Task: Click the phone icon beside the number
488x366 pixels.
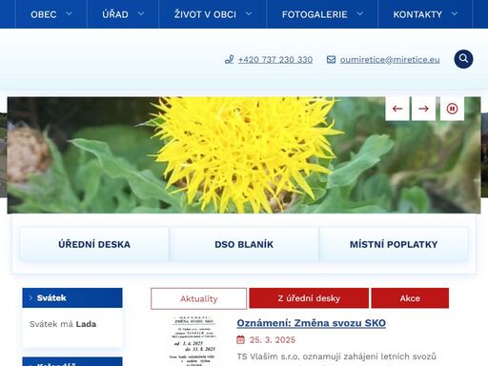Action: click(x=229, y=59)
